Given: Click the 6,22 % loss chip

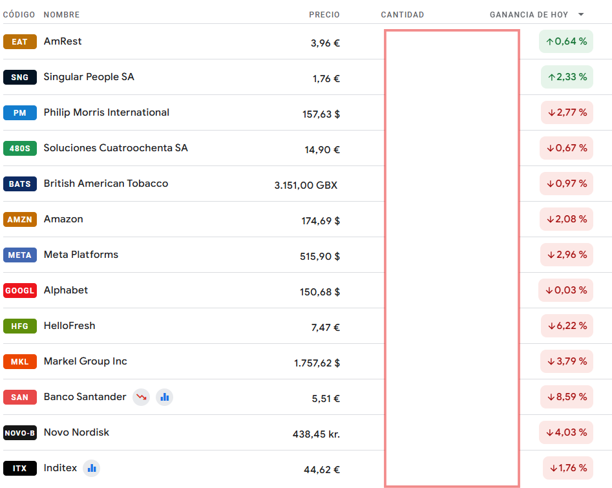Looking at the screenshot, I should (567, 326).
